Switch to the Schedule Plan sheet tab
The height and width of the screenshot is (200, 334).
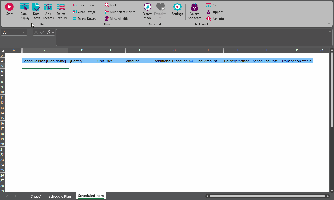click(60, 196)
